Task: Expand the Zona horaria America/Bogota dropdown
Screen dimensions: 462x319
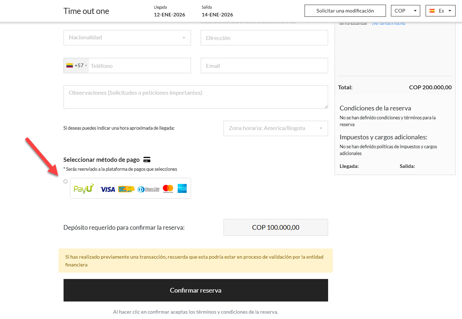Action: coord(275,128)
